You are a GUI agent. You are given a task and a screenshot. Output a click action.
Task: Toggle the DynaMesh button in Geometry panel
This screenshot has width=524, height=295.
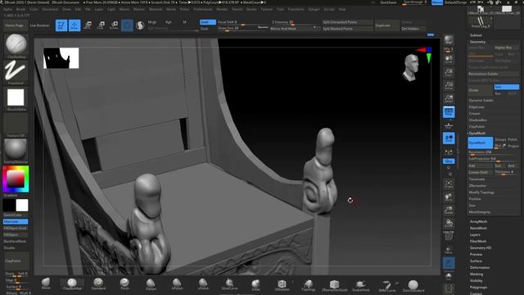coord(481,143)
